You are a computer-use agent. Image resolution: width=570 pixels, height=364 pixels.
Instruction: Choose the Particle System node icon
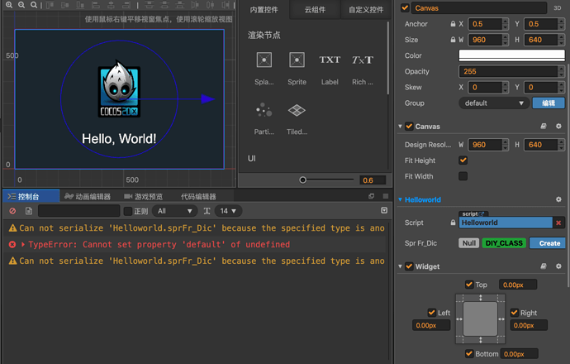(x=264, y=110)
